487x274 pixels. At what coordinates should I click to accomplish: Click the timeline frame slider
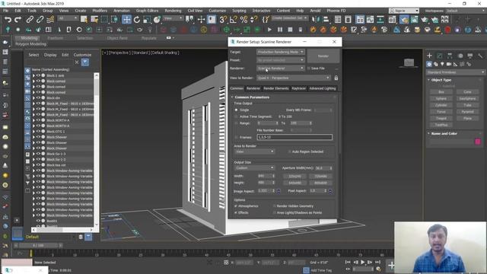tap(38, 245)
